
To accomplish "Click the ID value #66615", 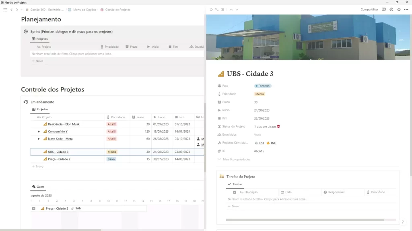I will [x=259, y=151].
